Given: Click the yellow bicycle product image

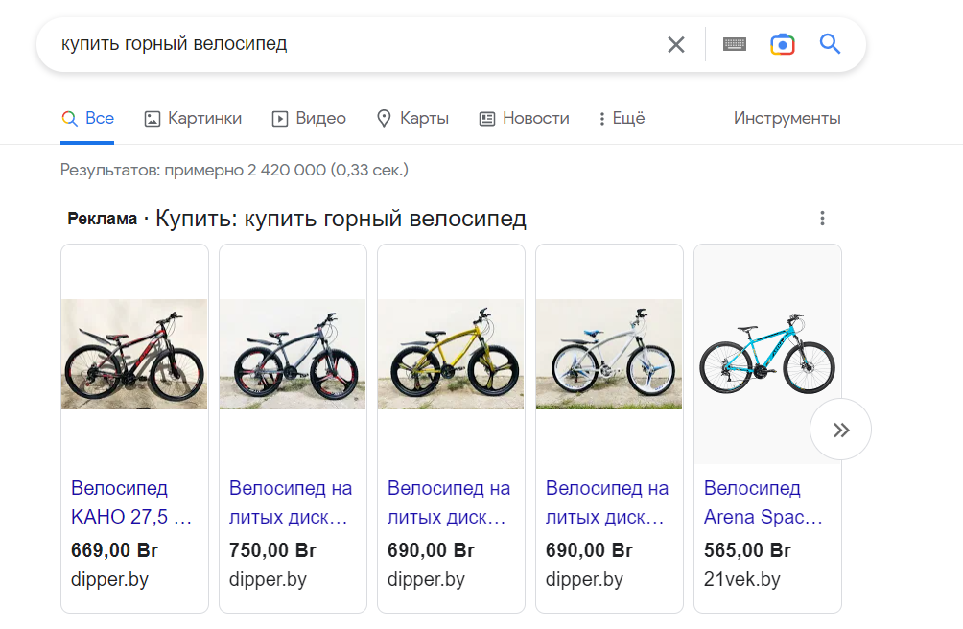Looking at the screenshot, I should point(451,354).
